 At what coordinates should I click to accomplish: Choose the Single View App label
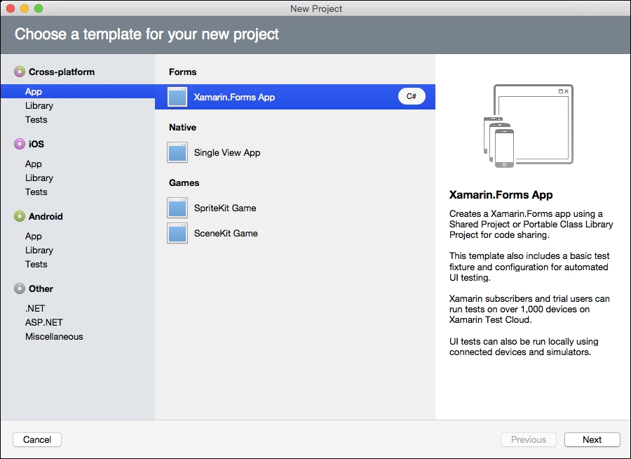(x=227, y=153)
